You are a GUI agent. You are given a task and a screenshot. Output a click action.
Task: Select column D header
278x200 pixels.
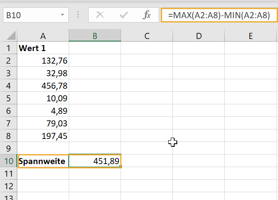click(199, 35)
